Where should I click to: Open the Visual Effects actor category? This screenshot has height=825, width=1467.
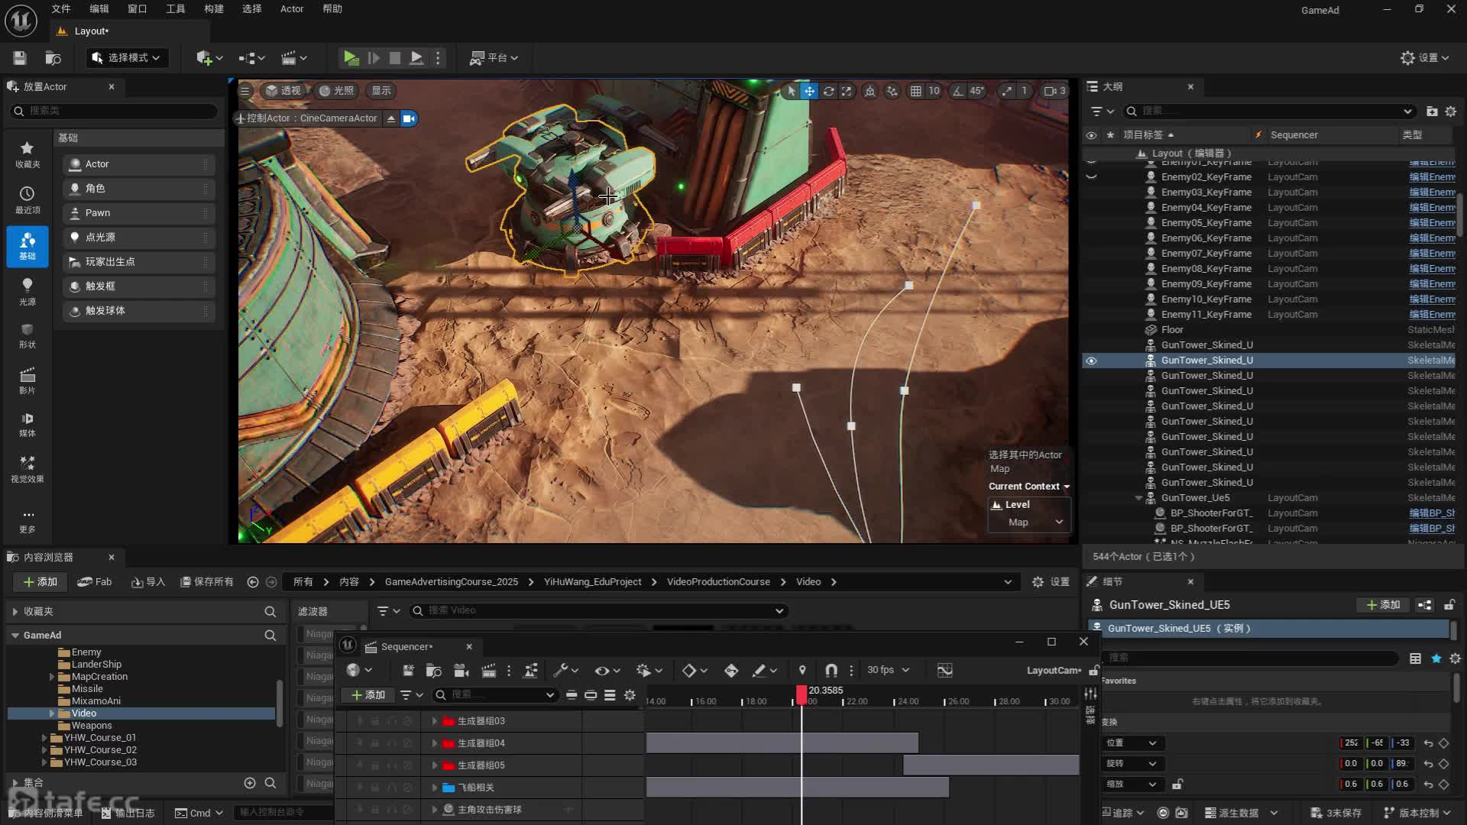coord(28,468)
